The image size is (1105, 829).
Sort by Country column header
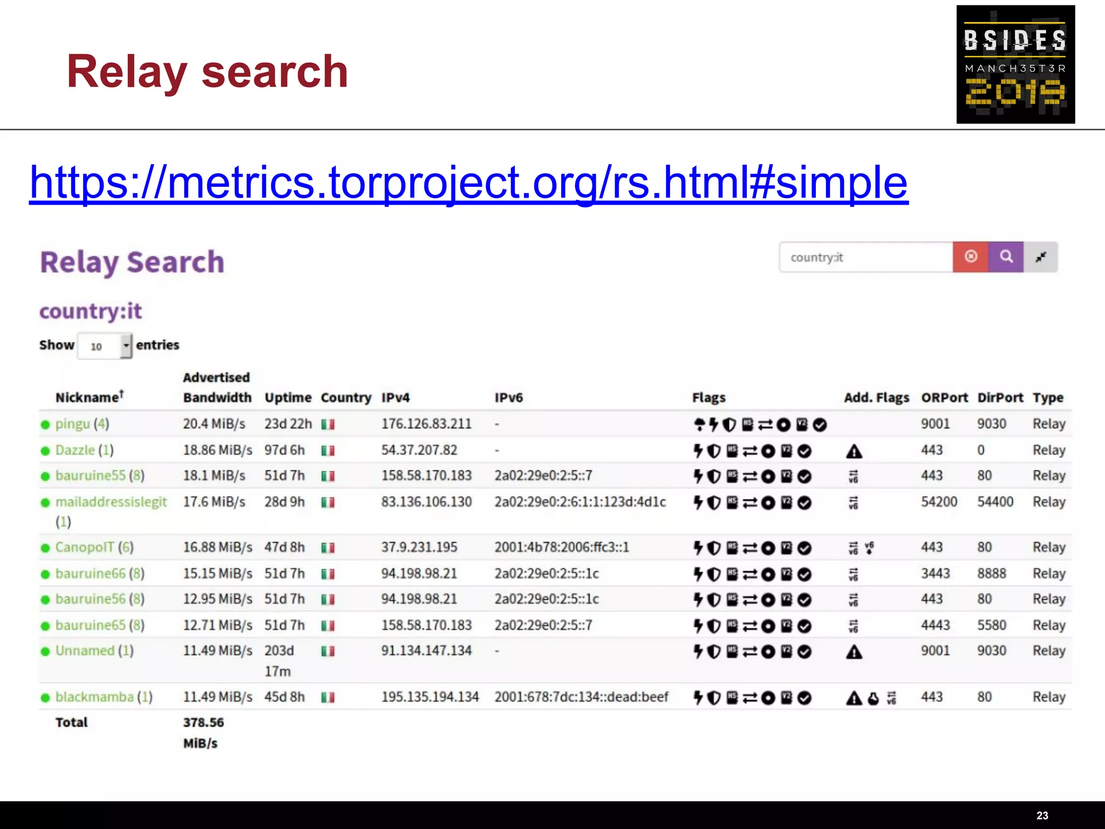[346, 398]
